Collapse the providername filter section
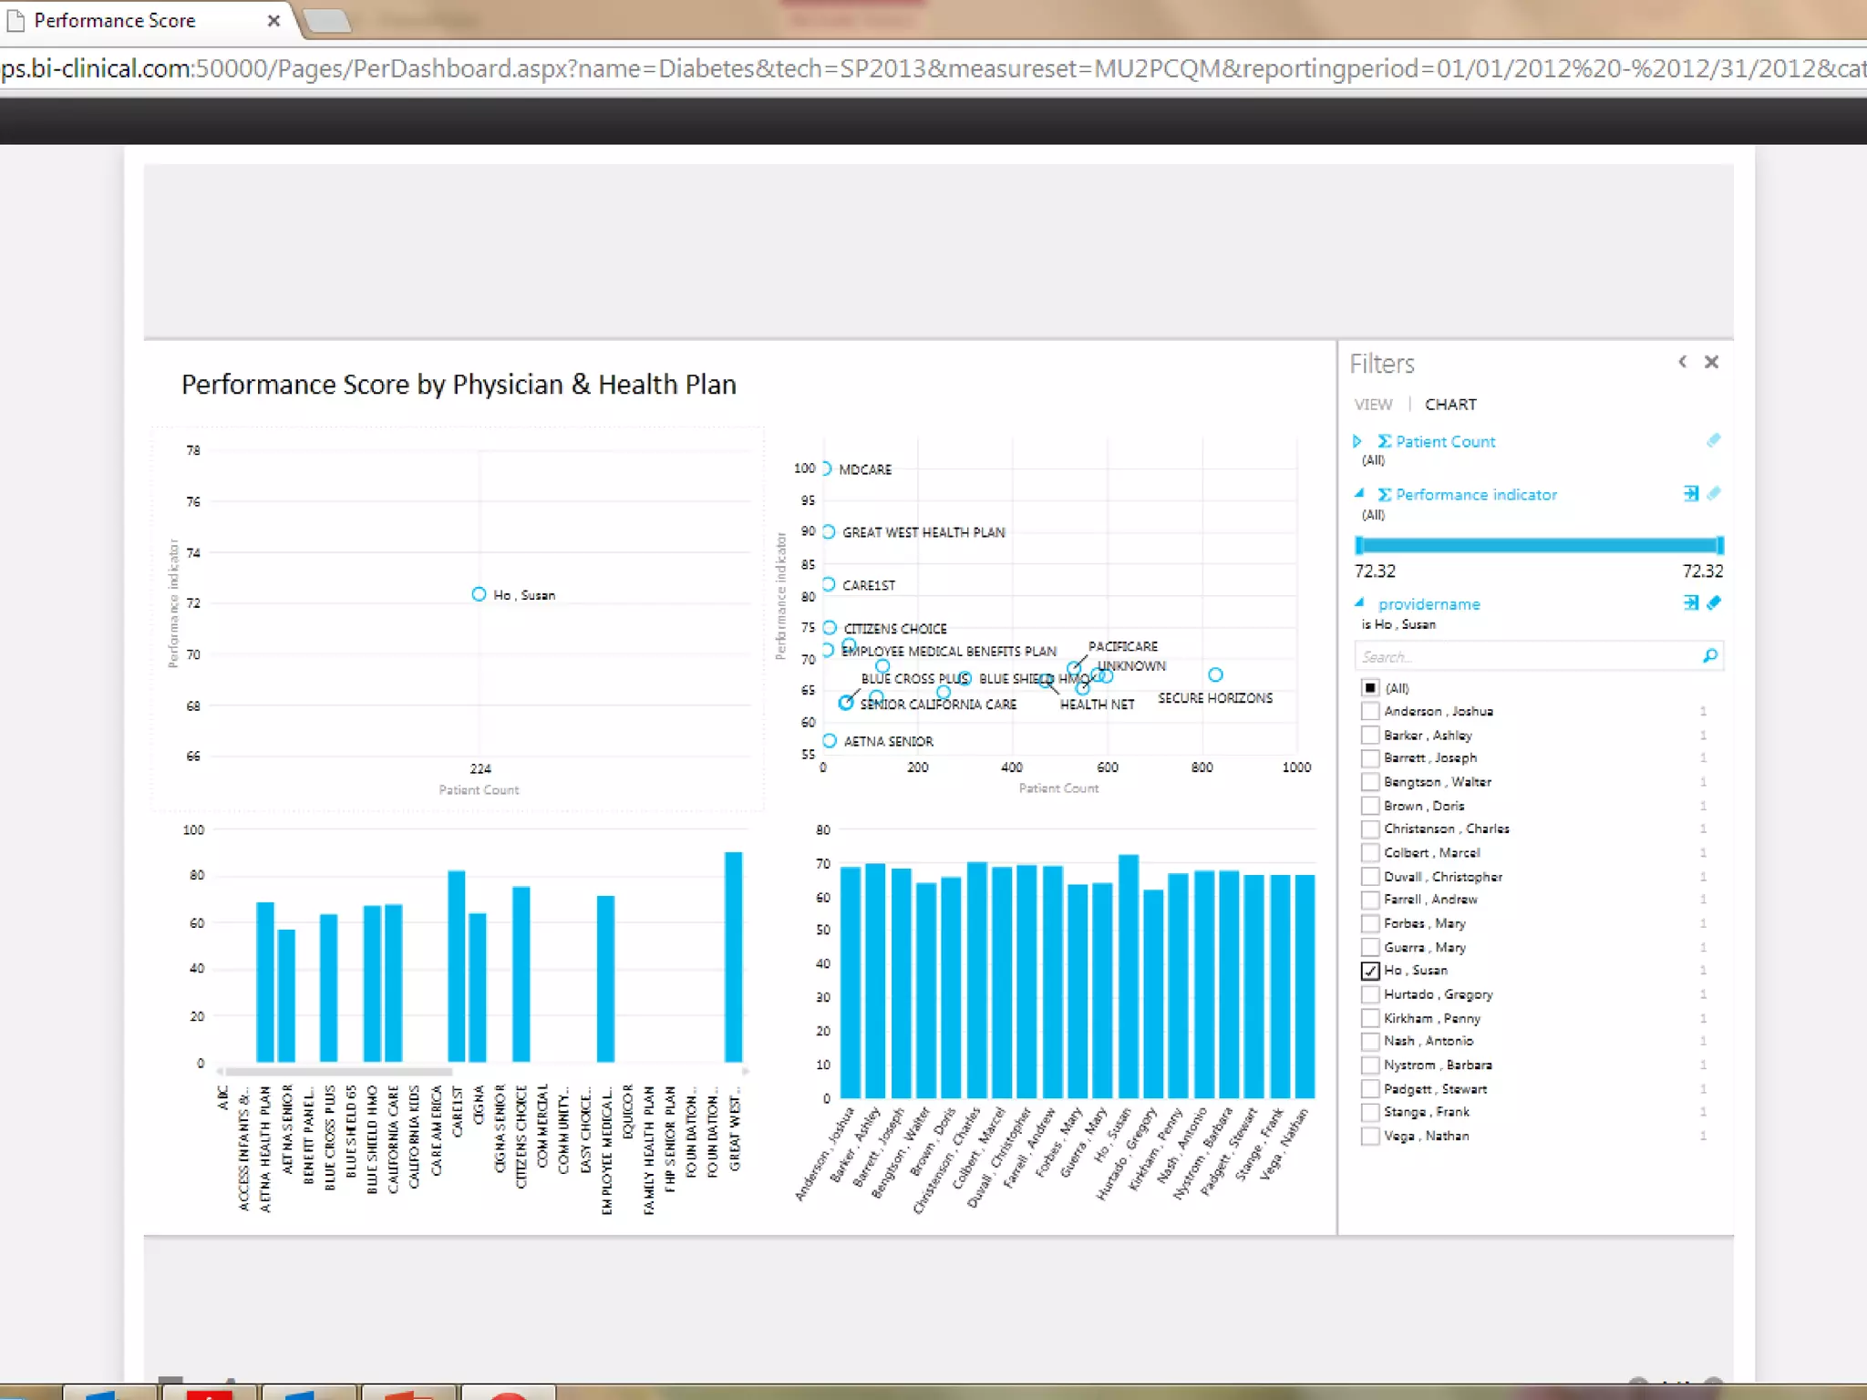 pos(1358,602)
